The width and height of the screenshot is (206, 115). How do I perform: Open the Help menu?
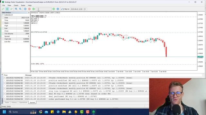(30, 5)
